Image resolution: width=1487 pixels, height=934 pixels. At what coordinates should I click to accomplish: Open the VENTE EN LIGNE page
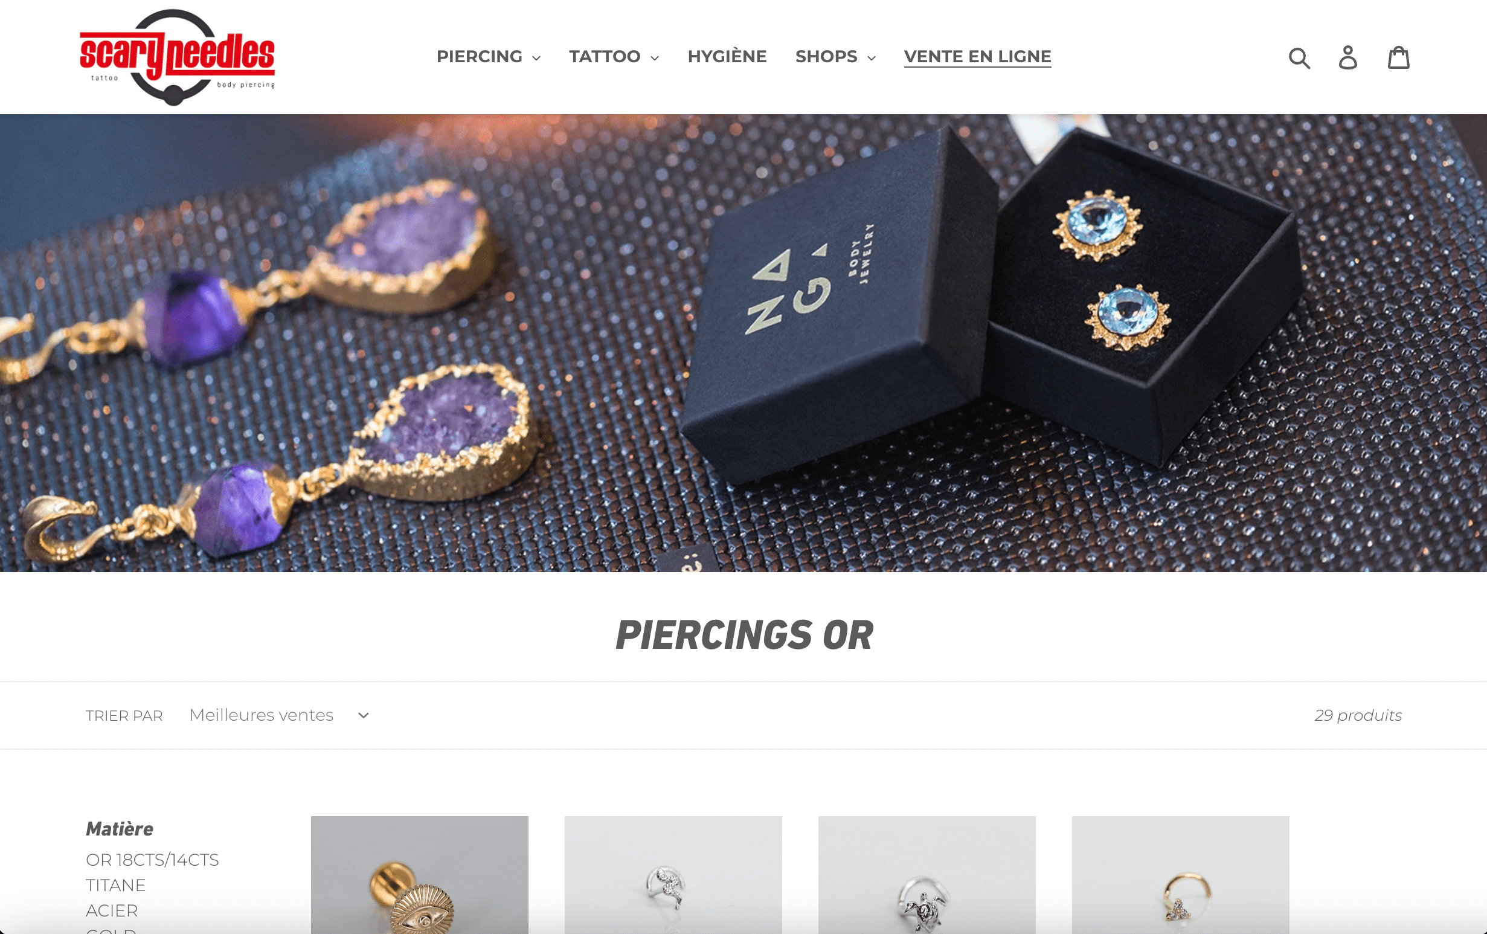coord(977,57)
